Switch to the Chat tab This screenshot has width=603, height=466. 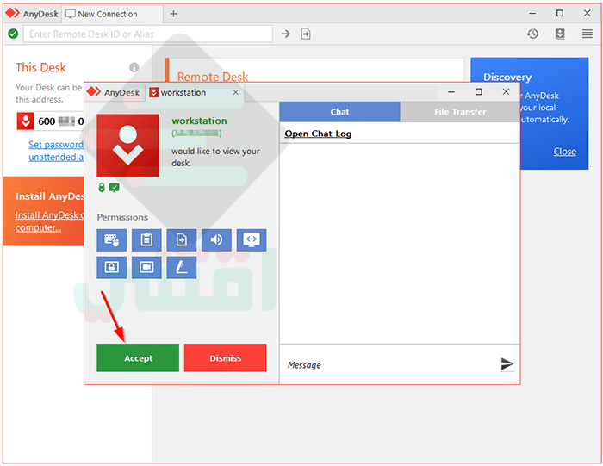click(340, 112)
